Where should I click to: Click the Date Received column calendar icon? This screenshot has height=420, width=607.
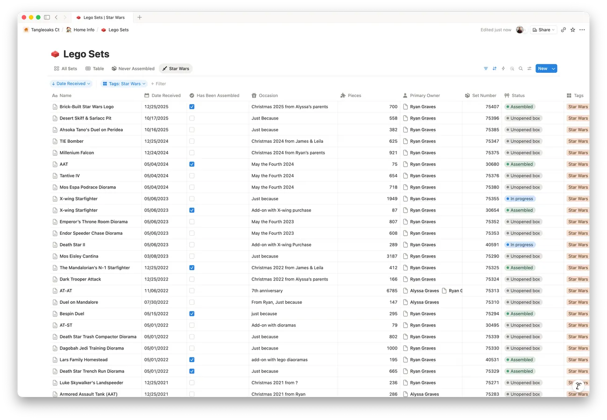click(147, 95)
